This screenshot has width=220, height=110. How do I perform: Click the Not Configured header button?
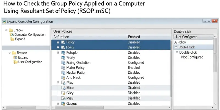point(193,37)
